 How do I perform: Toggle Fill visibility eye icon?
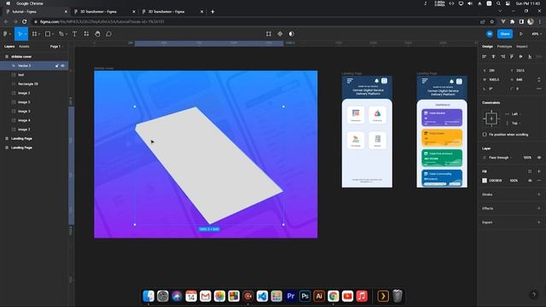pos(530,181)
